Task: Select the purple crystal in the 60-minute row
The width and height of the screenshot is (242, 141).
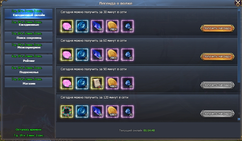Action: point(97,54)
